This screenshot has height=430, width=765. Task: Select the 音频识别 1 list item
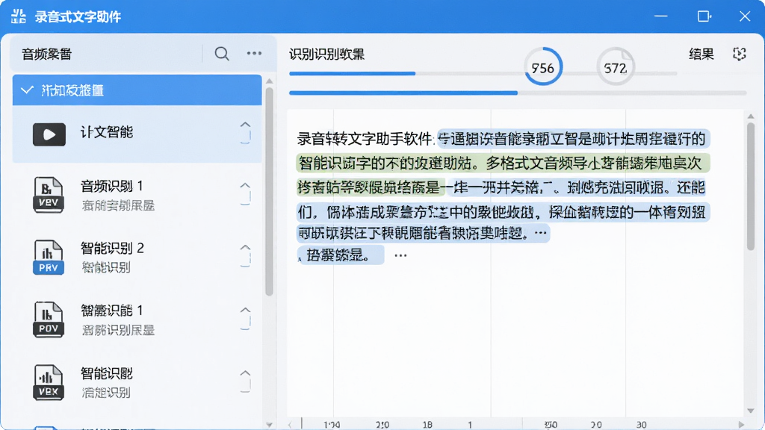[137, 195]
